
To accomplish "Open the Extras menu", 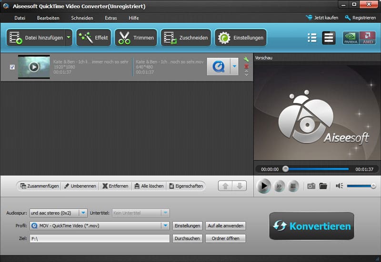I will (x=111, y=18).
